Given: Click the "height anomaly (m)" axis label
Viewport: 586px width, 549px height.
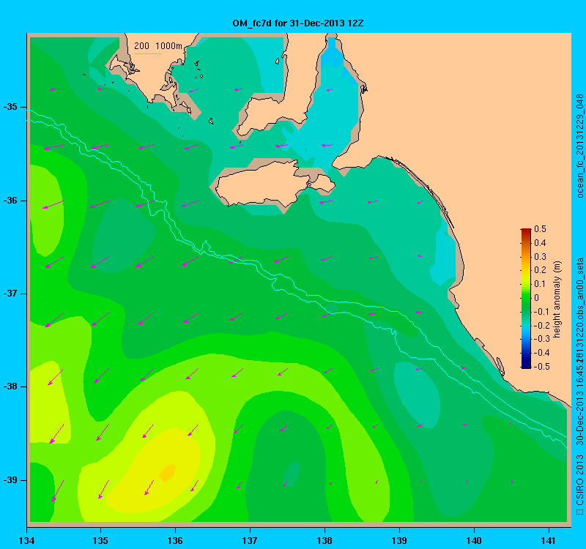Looking at the screenshot, I should click(557, 299).
